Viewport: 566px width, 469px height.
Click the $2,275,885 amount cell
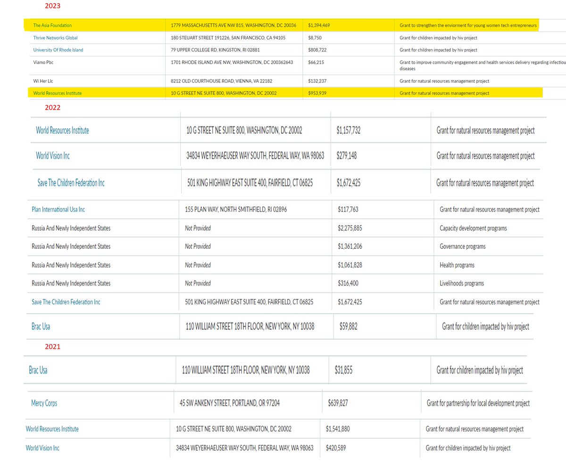point(350,228)
